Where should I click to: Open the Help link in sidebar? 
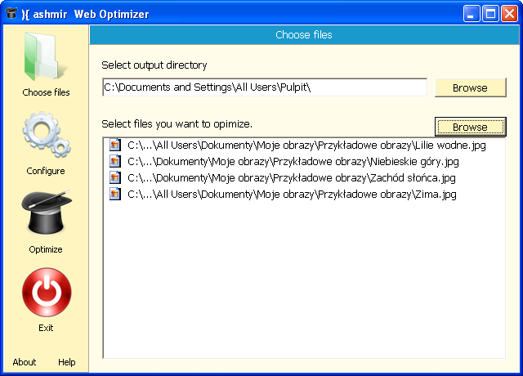pyautogui.click(x=67, y=362)
